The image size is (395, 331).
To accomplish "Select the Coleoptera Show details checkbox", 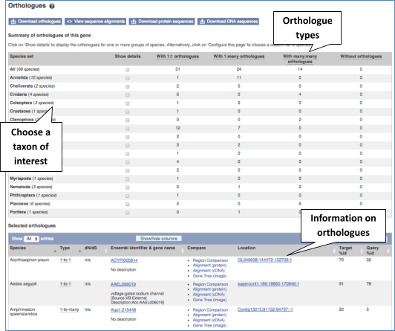I will [x=128, y=103].
